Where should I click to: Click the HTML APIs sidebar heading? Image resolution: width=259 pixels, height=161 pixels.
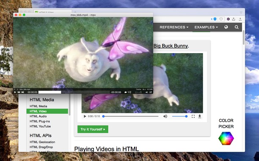pyautogui.click(x=41, y=136)
